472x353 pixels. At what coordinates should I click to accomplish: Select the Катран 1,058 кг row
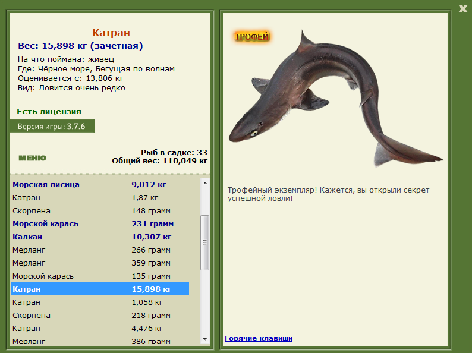[x=100, y=302]
